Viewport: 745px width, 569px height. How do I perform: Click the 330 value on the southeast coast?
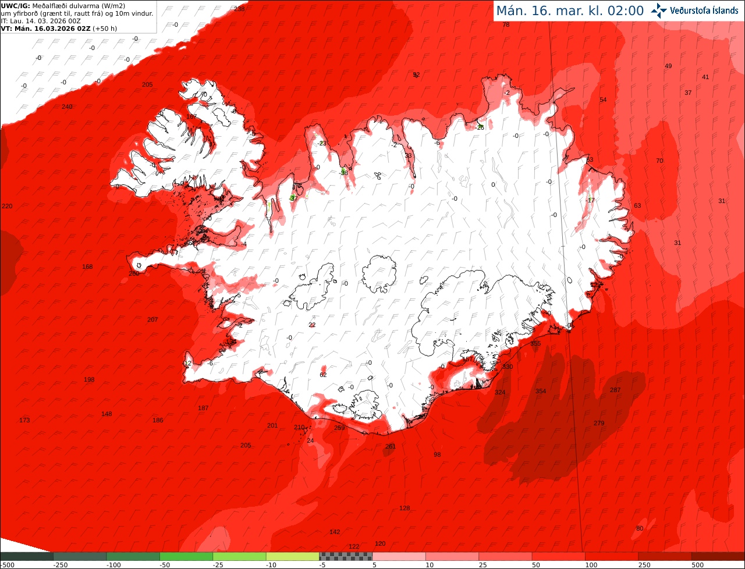pos(508,367)
